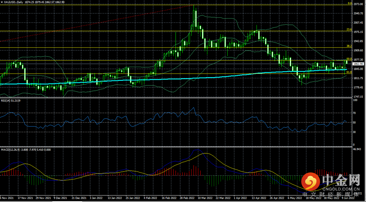Click the MACD(12,26,9) indicator label
This screenshot has height=202, width=366.
coord(8,150)
